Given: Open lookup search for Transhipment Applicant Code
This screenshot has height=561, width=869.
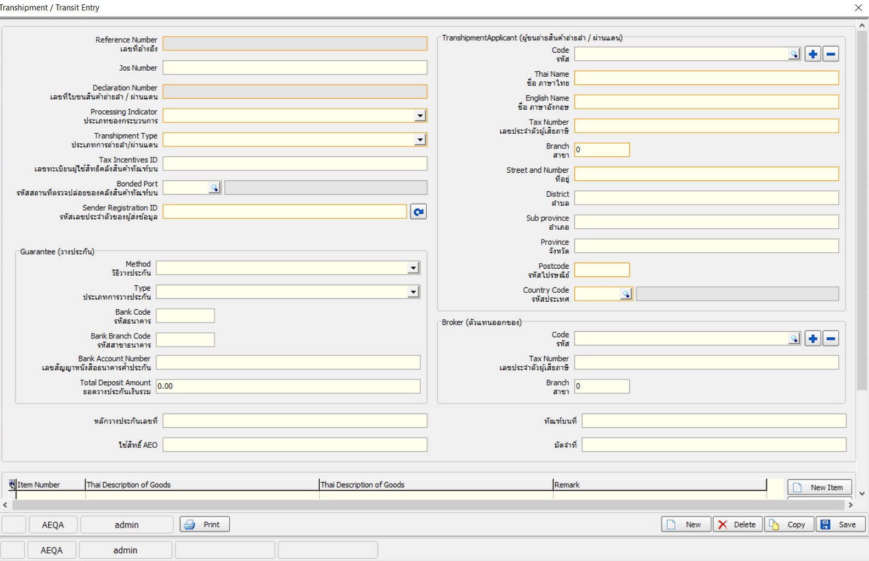Looking at the screenshot, I should pos(794,54).
